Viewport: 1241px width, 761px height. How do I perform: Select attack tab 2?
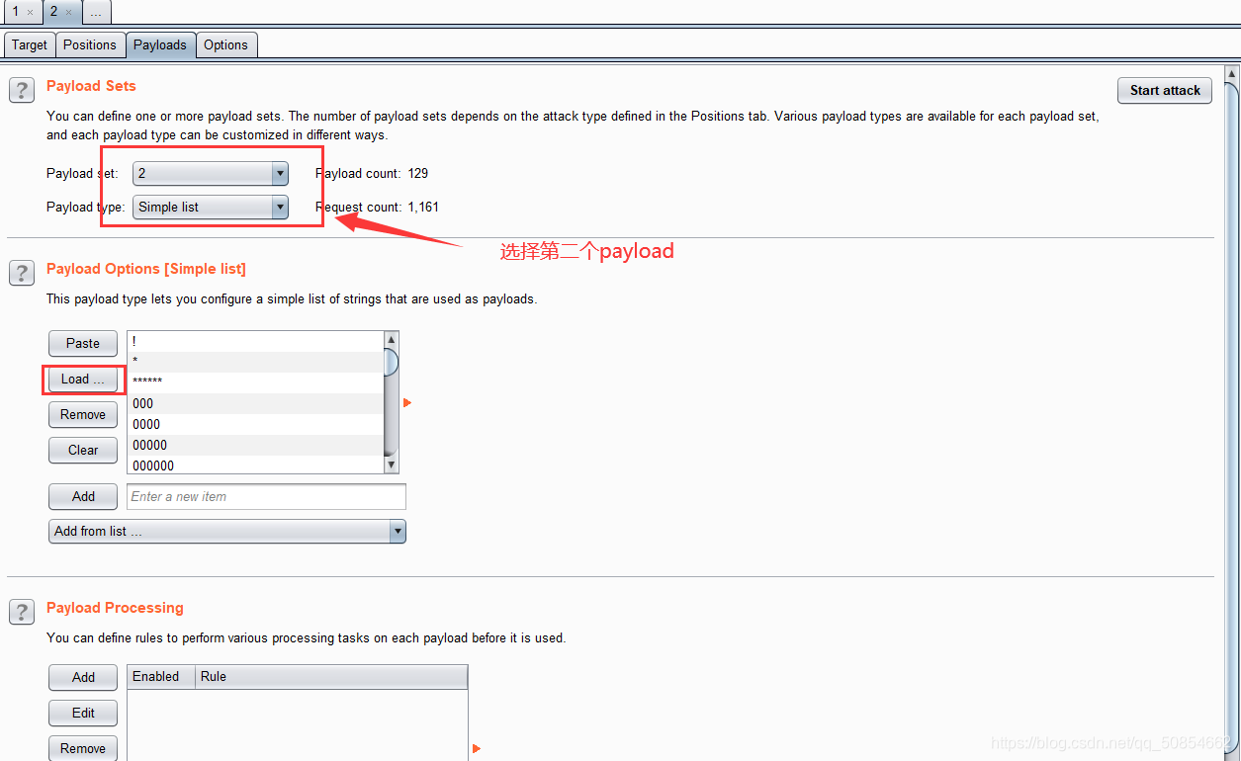click(x=53, y=12)
